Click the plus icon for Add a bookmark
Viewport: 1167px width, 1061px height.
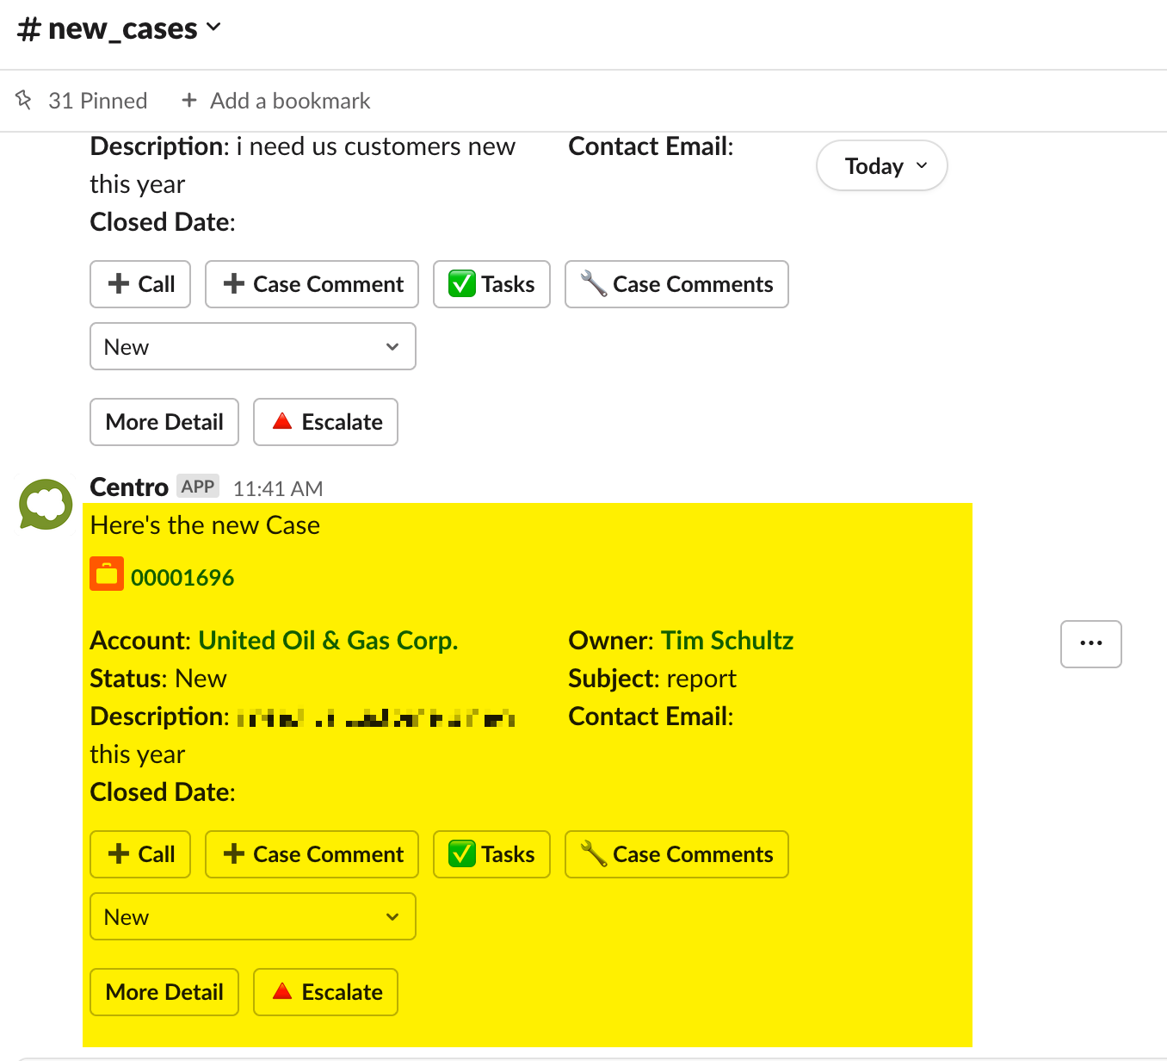click(x=189, y=100)
